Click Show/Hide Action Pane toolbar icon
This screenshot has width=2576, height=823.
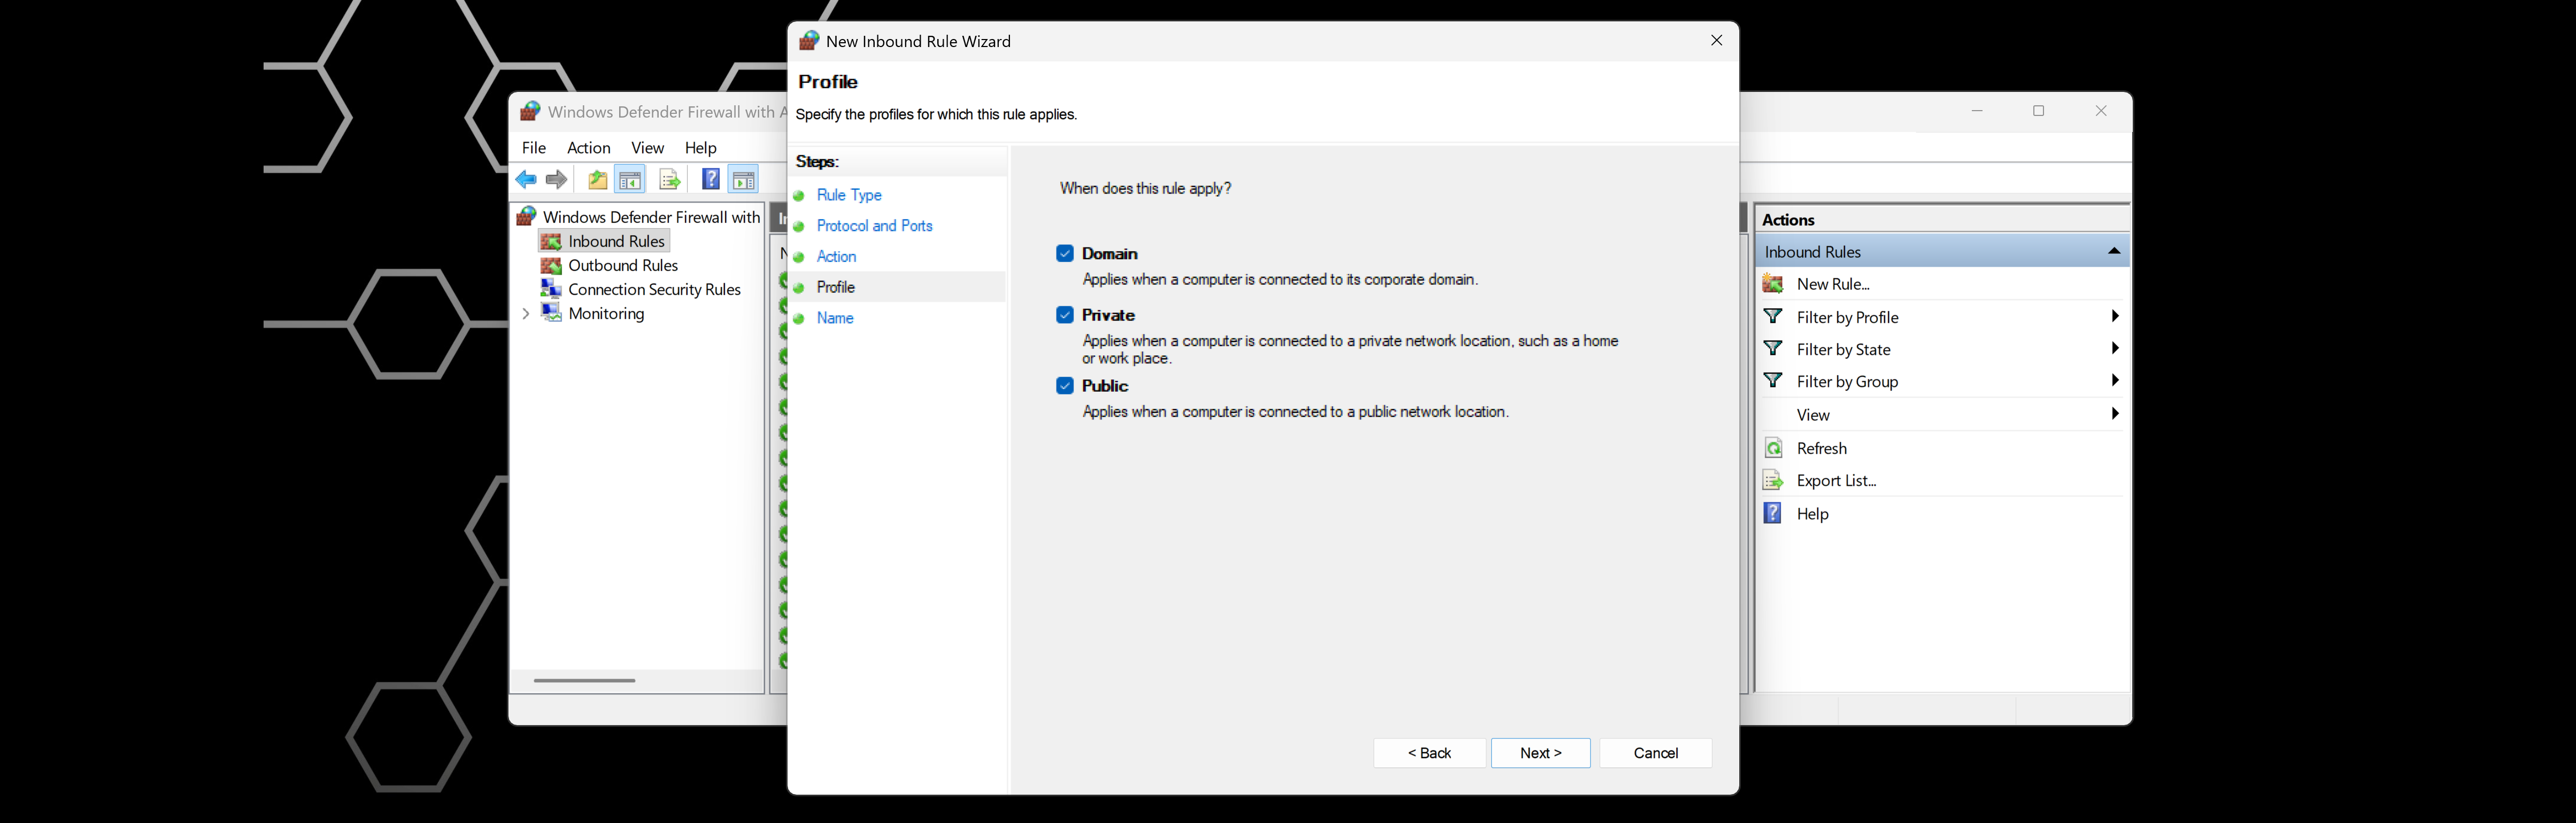tap(743, 180)
